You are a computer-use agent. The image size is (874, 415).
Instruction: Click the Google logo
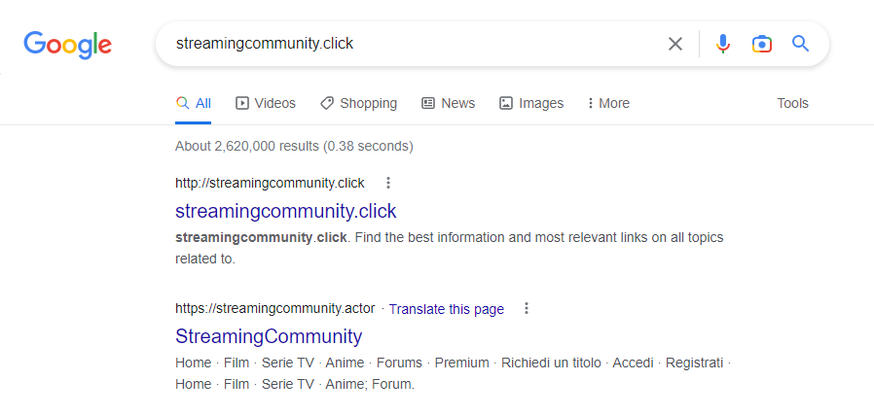click(68, 44)
